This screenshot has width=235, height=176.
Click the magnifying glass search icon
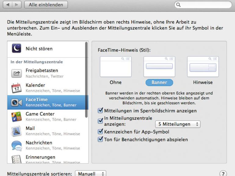point(178,5)
